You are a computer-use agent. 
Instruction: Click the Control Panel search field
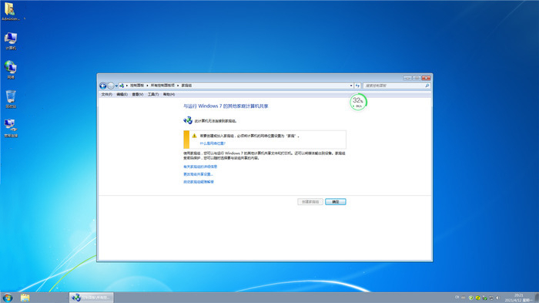[394, 86]
